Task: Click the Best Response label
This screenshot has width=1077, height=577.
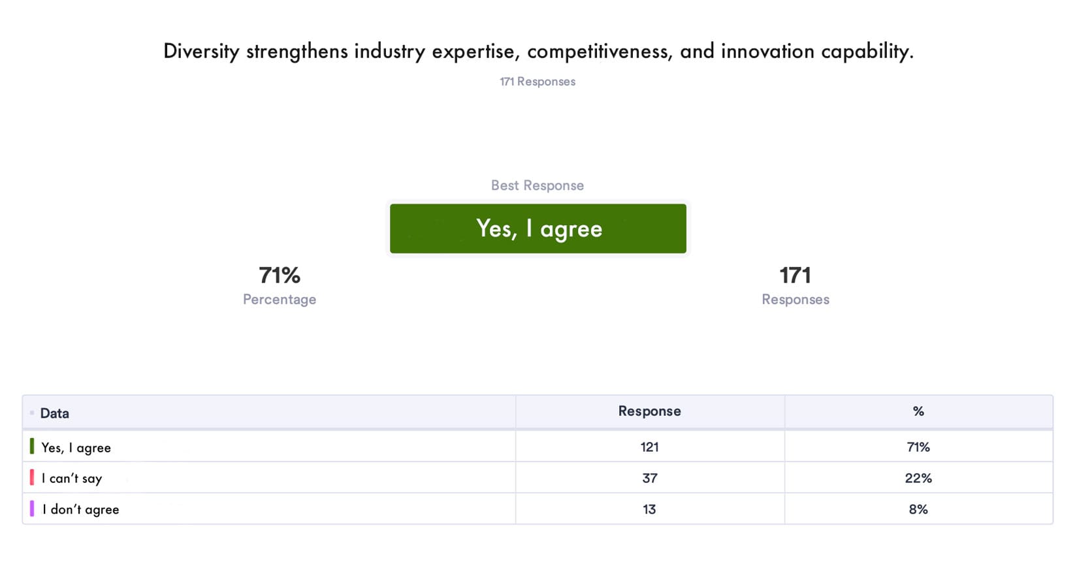Action: click(x=538, y=185)
